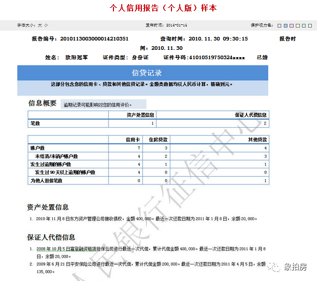
Task: Click the 笔数 row label
Action: [x=35, y=123]
